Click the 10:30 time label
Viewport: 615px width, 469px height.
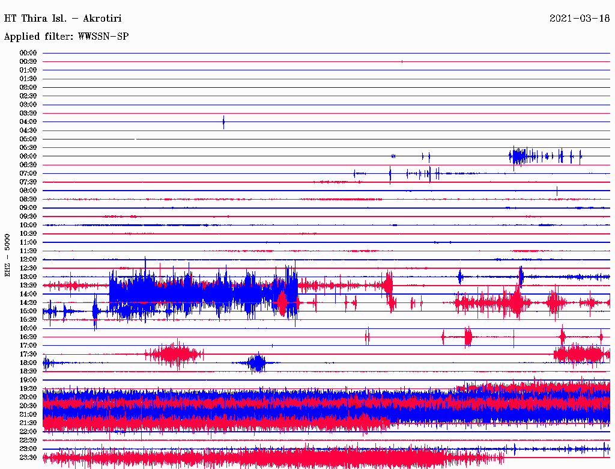(x=28, y=234)
